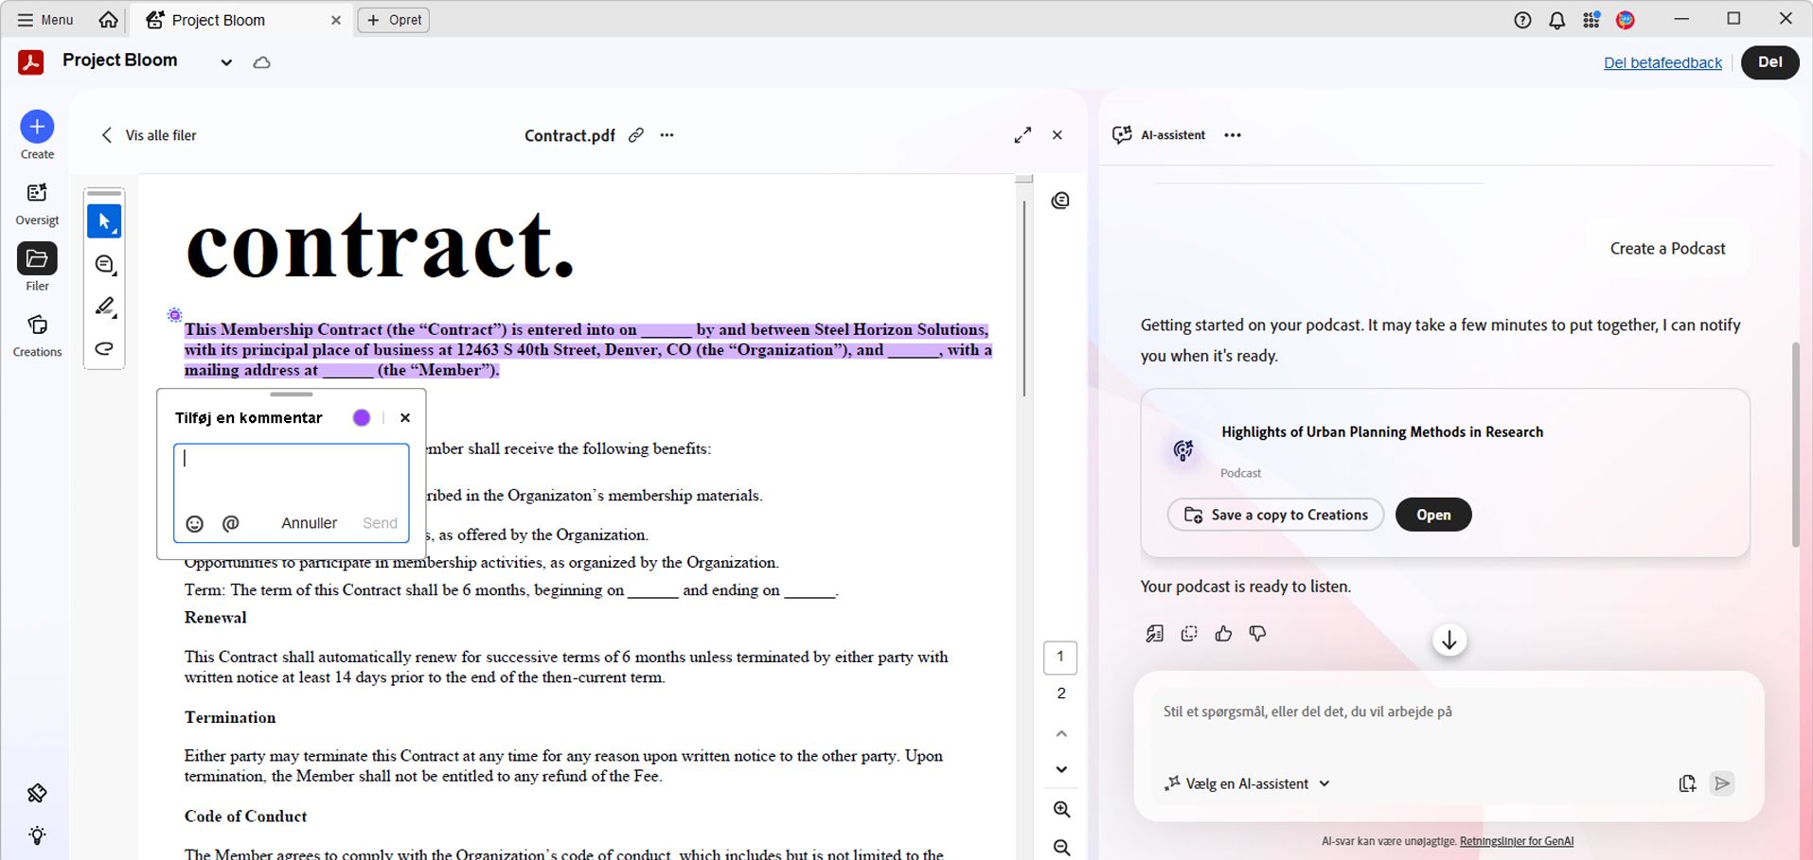Click Annuller to cancel comment
The image size is (1813, 860).
309,523
